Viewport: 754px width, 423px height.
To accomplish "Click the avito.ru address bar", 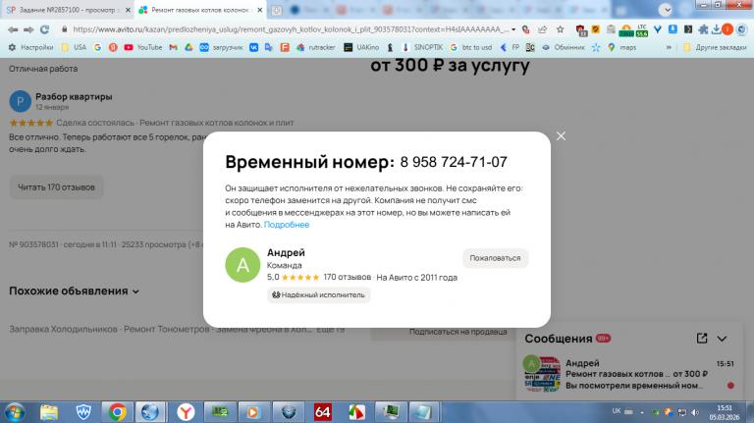I will pyautogui.click(x=291, y=29).
